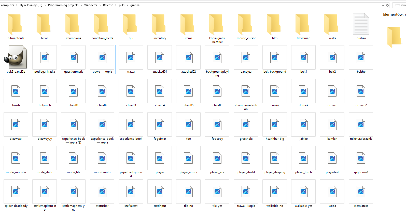Select the travelmap folder
Viewport: 406px width, 220px height.
pyautogui.click(x=303, y=25)
